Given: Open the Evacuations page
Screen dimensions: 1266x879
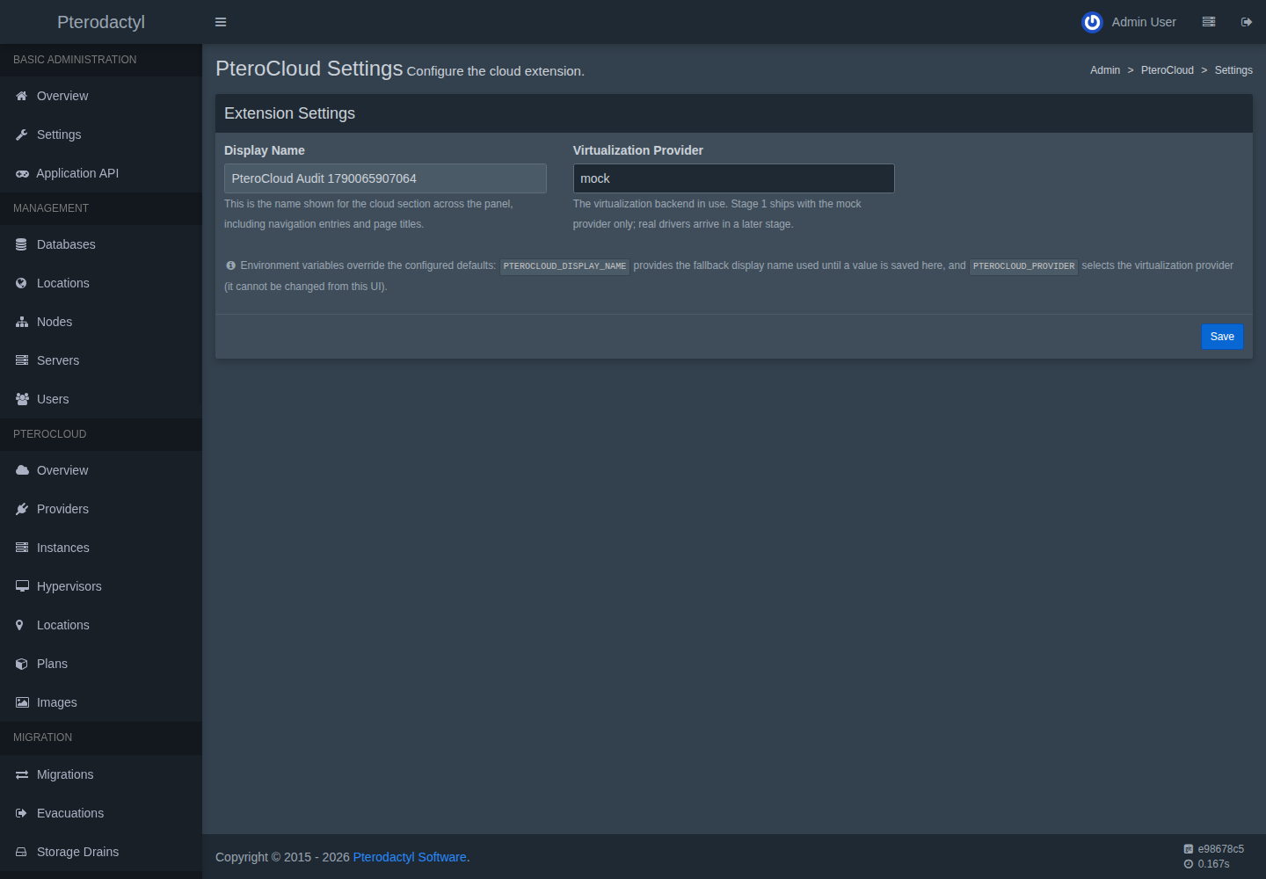Looking at the screenshot, I should click(101, 813).
